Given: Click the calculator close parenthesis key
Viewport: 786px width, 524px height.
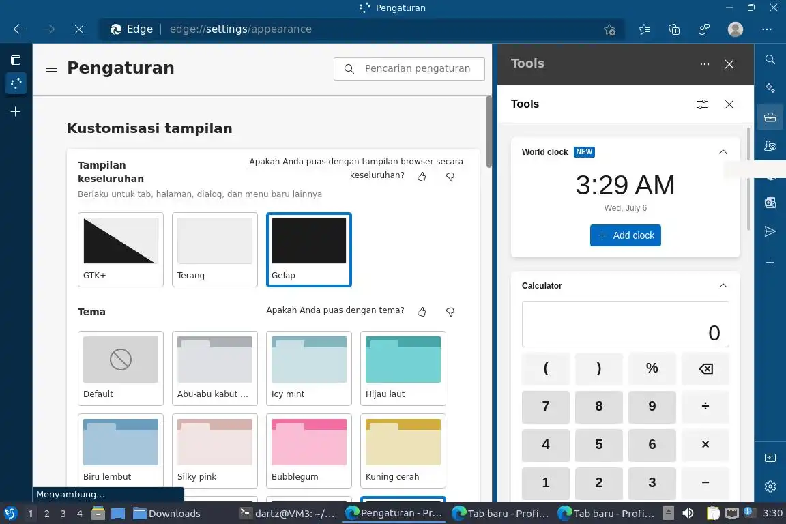Looking at the screenshot, I should pyautogui.click(x=599, y=368).
